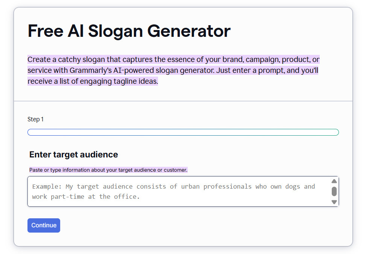Click the word 'Grammarly's' in the description
This screenshot has width=366, height=254.
pos(82,70)
